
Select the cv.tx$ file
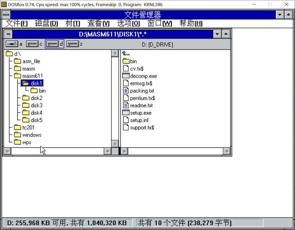point(133,69)
